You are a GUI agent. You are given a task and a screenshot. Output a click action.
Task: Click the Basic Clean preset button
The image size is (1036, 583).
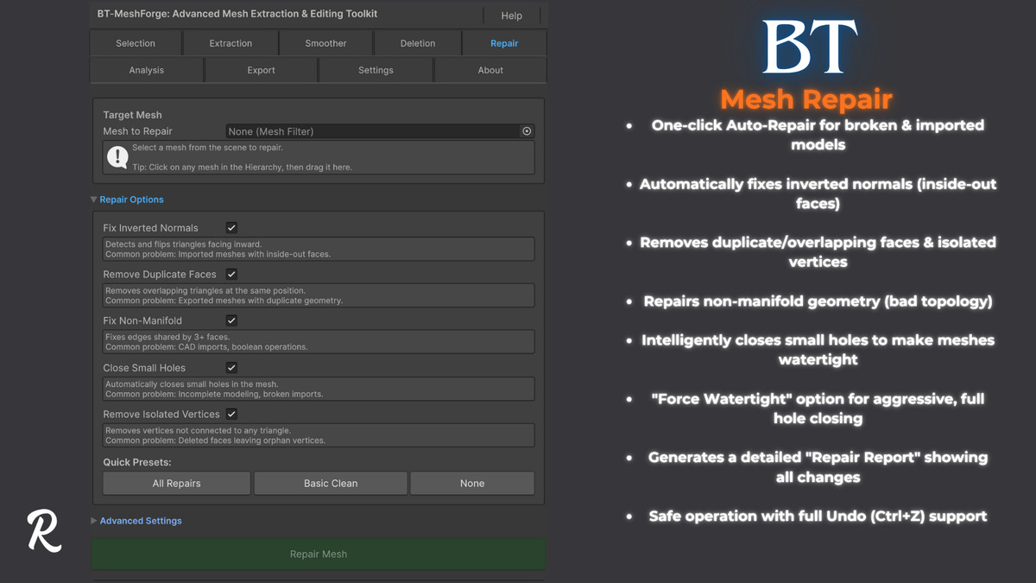coord(330,483)
